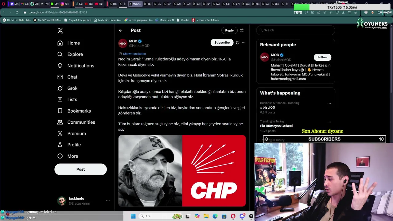Click the browser address bar URL

[x=58, y=12]
